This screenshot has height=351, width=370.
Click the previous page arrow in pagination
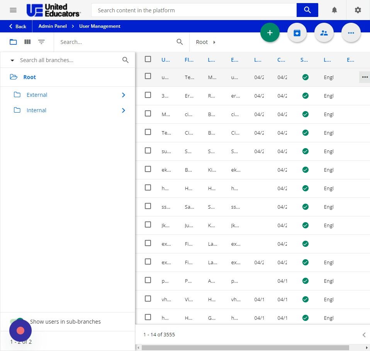point(364,335)
